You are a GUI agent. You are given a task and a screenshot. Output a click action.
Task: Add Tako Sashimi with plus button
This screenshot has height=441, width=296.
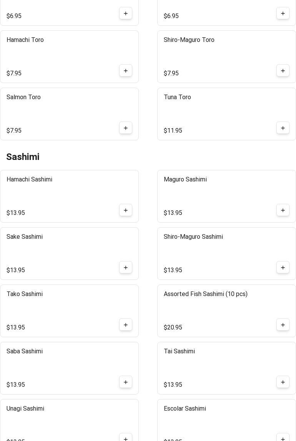point(126,325)
